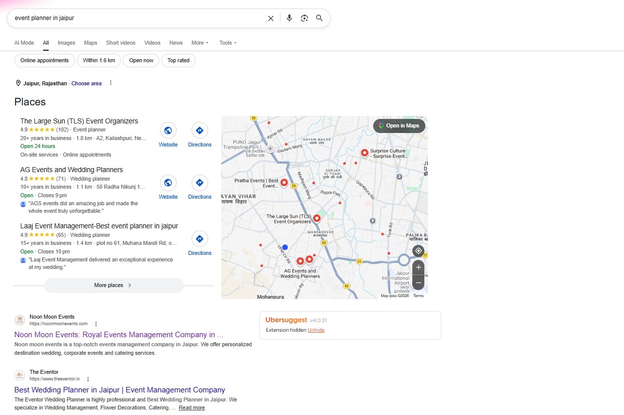Open three-dot options for Noon Moon Events result
This screenshot has height=415, width=624.
[96, 324]
